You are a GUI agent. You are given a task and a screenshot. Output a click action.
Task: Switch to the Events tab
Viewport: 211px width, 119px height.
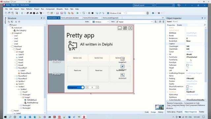(179, 25)
